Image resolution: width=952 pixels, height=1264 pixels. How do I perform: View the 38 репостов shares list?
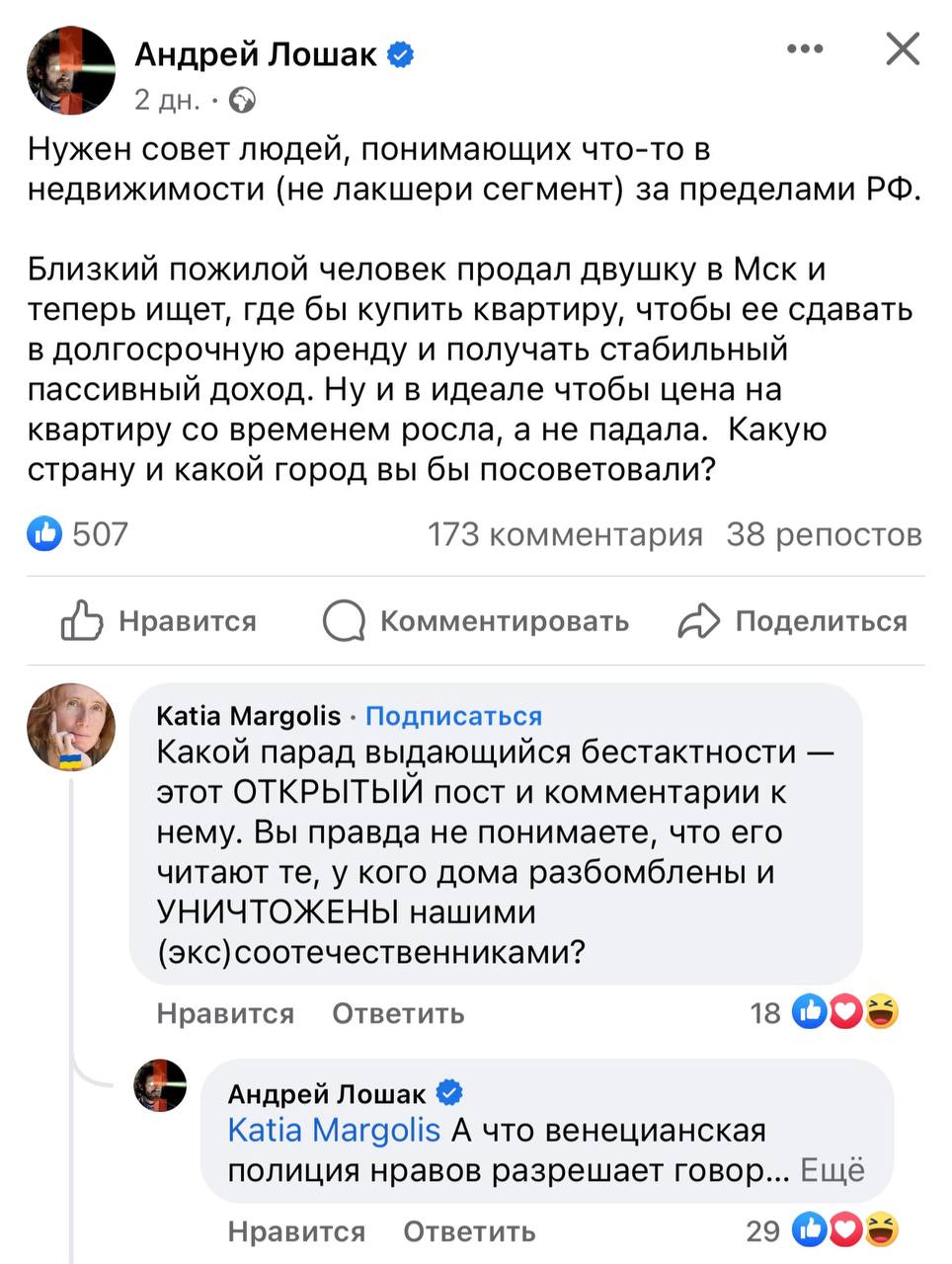click(x=824, y=534)
